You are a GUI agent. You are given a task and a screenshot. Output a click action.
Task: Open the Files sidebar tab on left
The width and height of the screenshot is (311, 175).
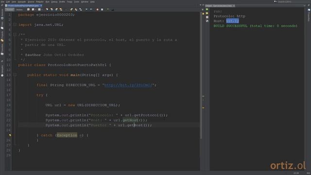(x=2, y=25)
